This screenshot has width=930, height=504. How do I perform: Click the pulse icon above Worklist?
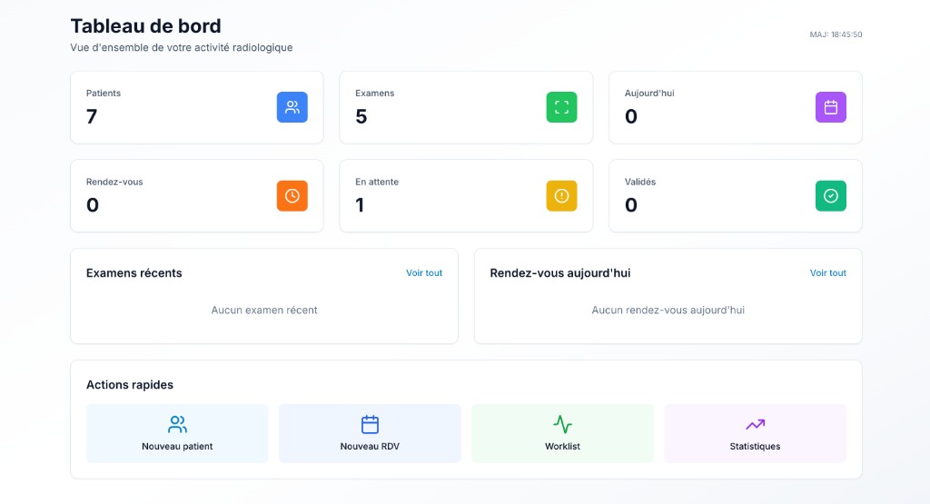pyautogui.click(x=562, y=425)
